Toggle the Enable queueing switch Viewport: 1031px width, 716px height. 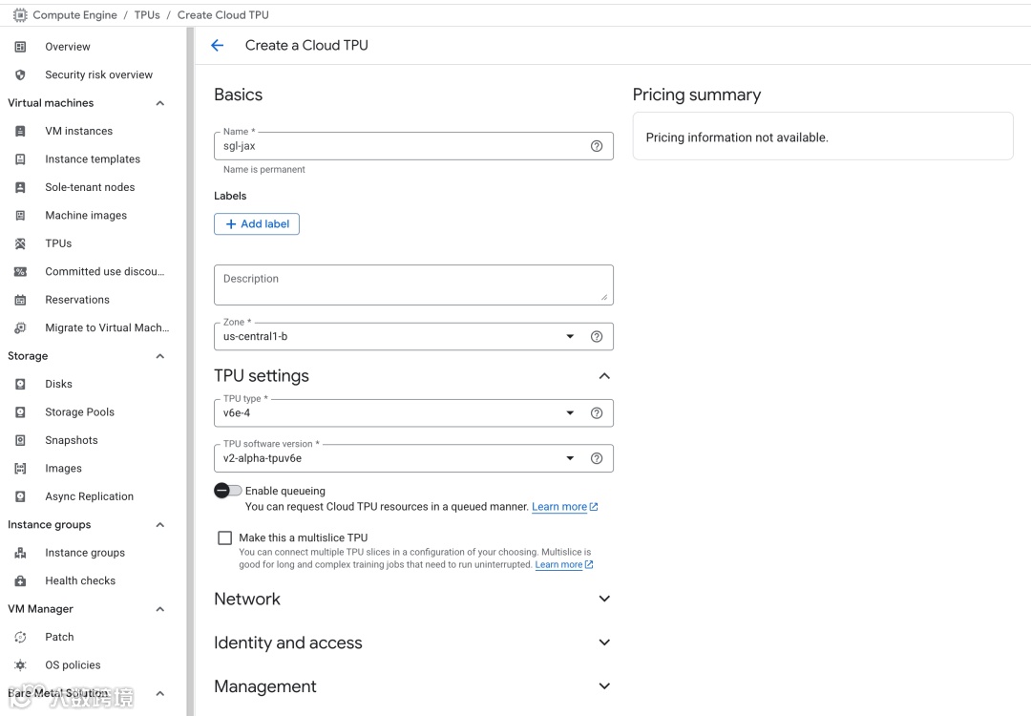coord(227,491)
